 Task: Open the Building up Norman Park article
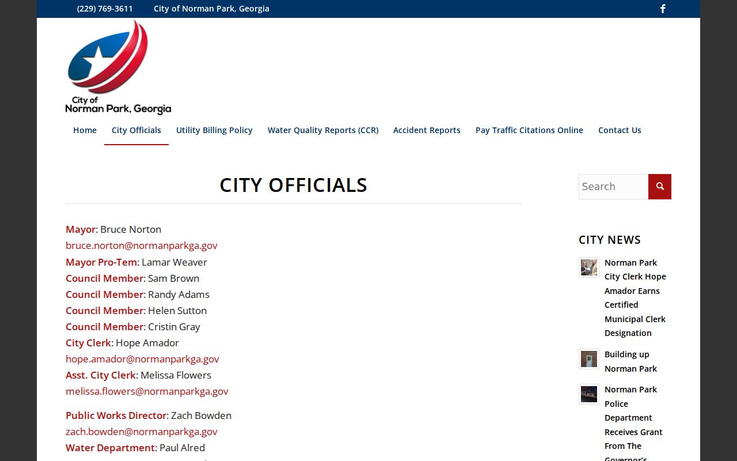[630, 361]
